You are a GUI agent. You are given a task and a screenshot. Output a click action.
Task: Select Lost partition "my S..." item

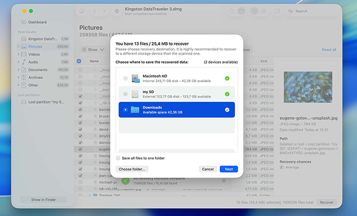click(43, 102)
